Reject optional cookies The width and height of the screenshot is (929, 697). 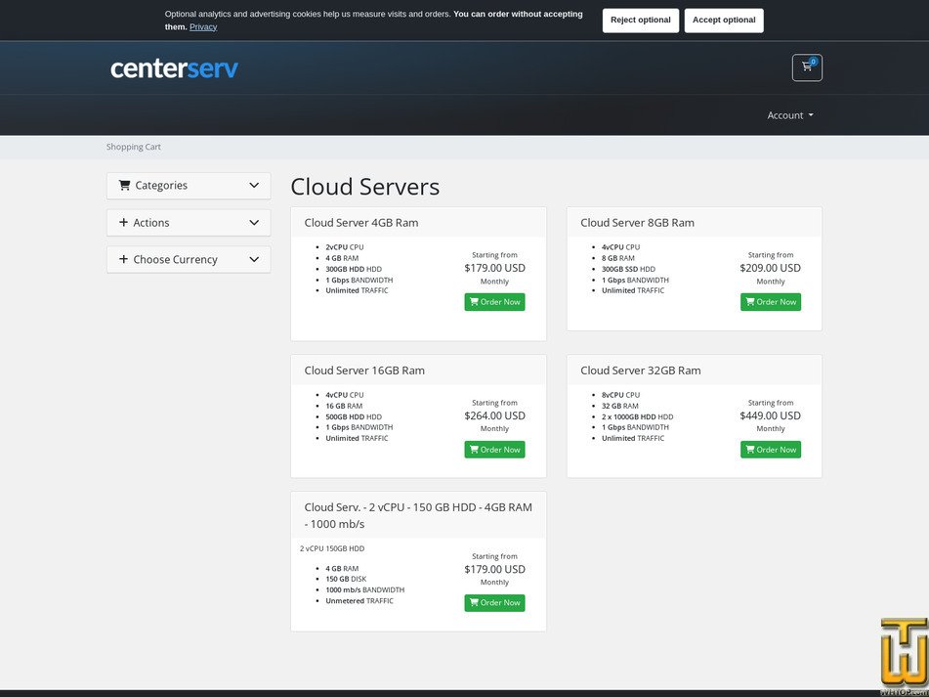coord(641,21)
